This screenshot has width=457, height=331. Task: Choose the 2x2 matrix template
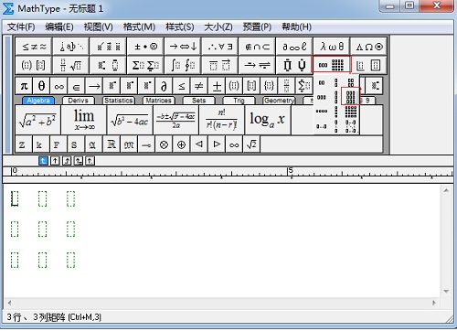pos(351,82)
